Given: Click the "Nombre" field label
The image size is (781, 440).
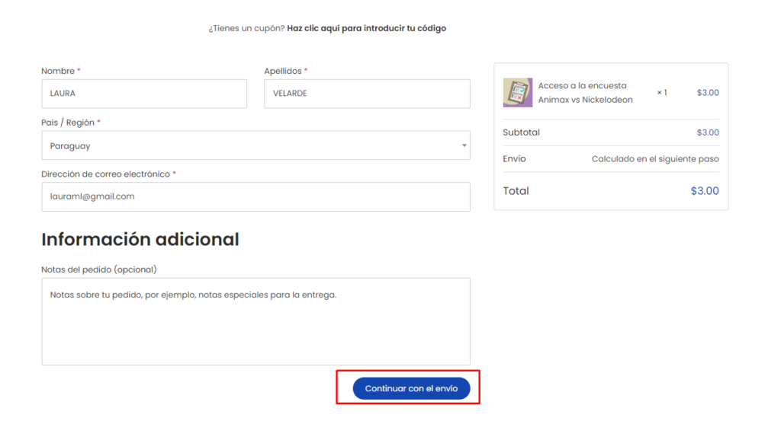Looking at the screenshot, I should click(x=58, y=71).
